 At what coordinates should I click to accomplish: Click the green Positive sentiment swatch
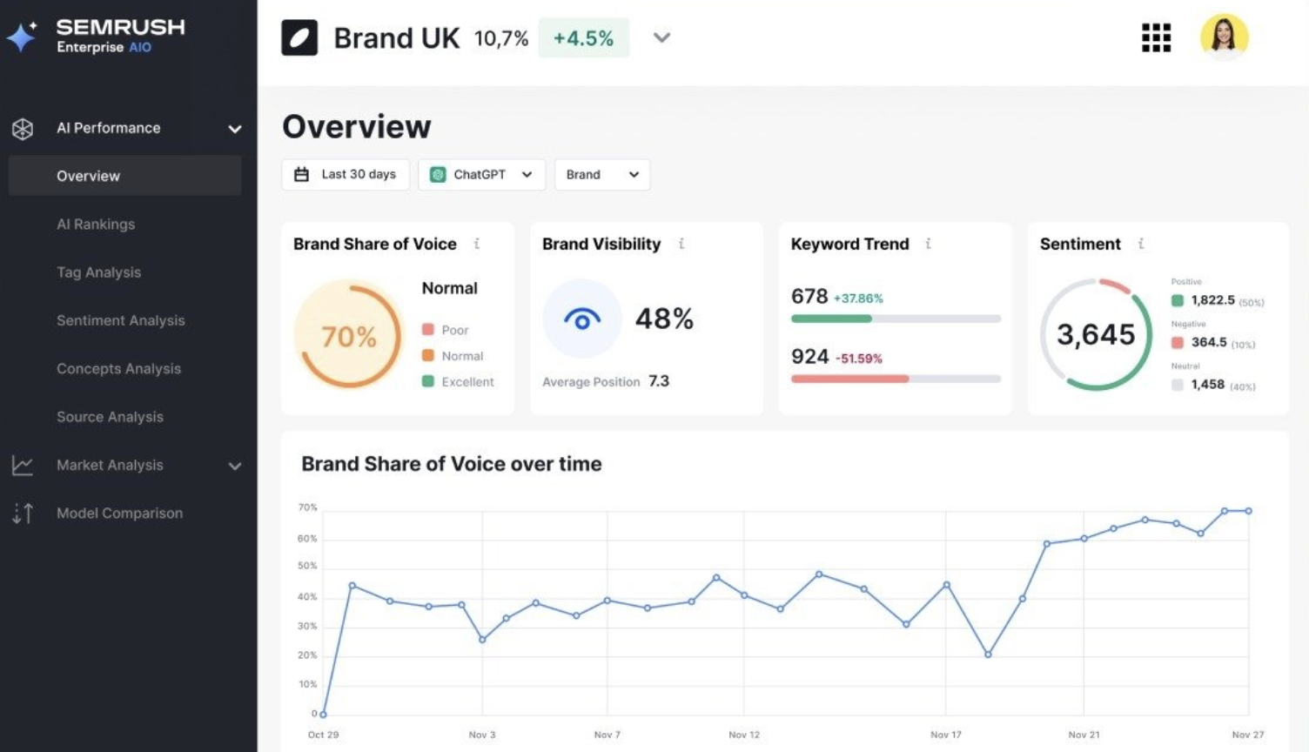pyautogui.click(x=1177, y=299)
